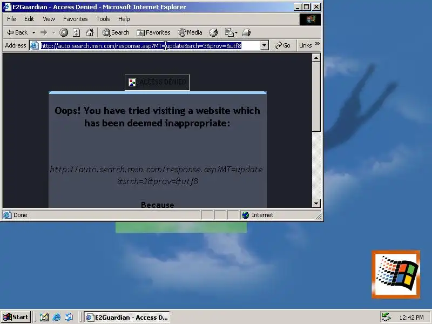Expand the Links chevron overflow
The height and width of the screenshot is (324, 432).
pos(318,44)
